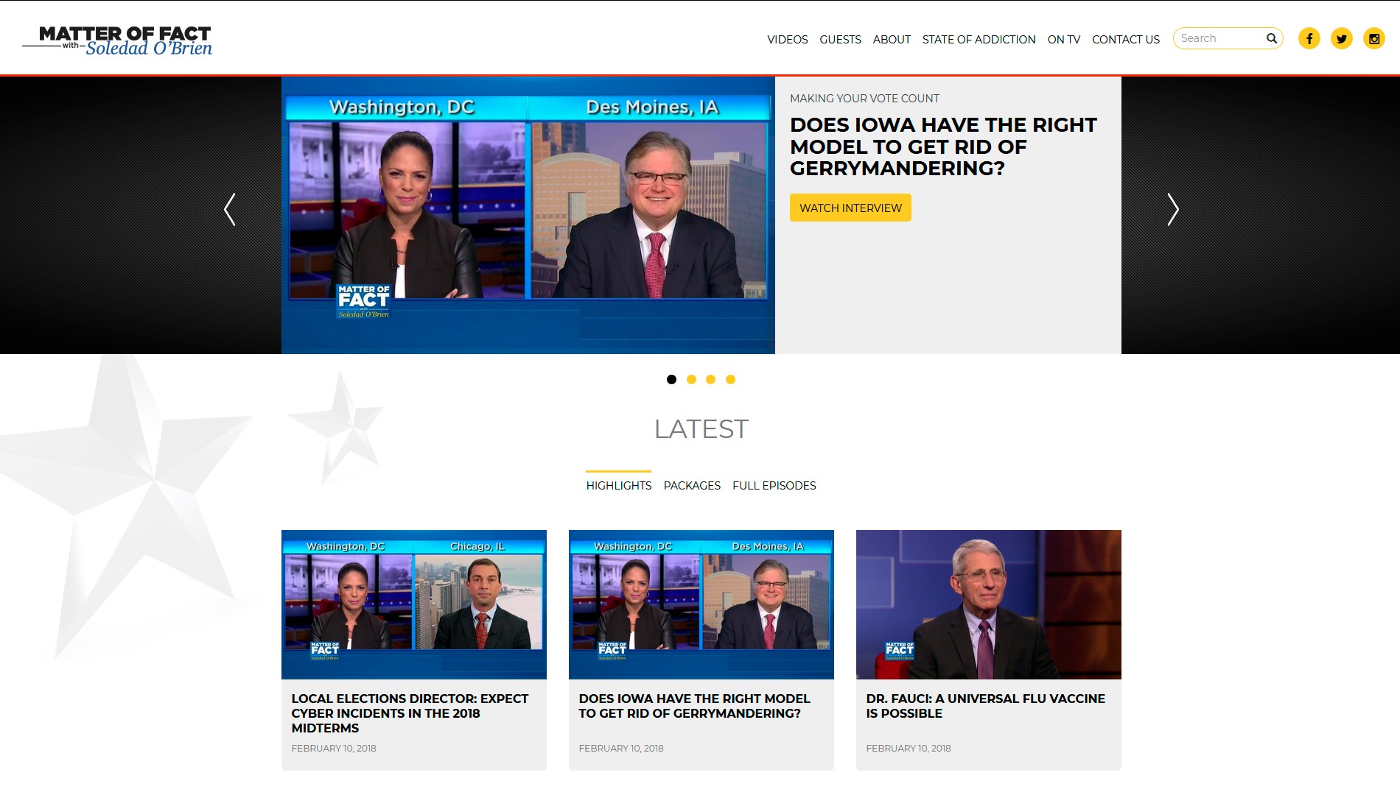Image resolution: width=1400 pixels, height=795 pixels.
Task: Click February 10, 2018 date under Fauci card
Action: coord(908,748)
